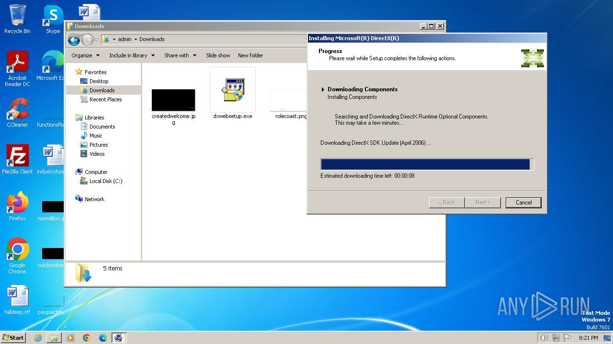Open Microsoft Edge desktop shortcut
This screenshot has height=344, width=613.
50,66
